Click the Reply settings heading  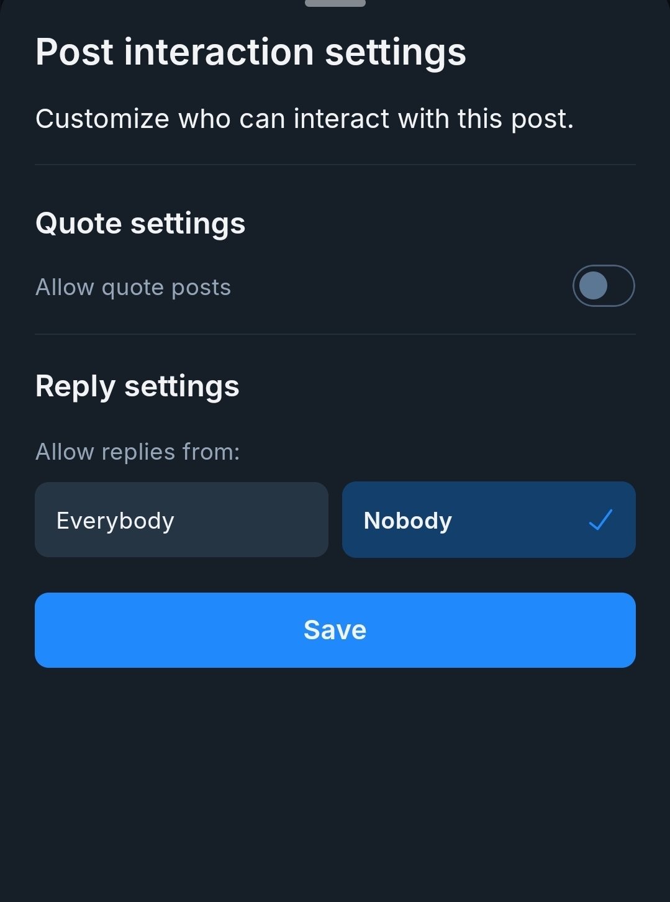pyautogui.click(x=137, y=386)
